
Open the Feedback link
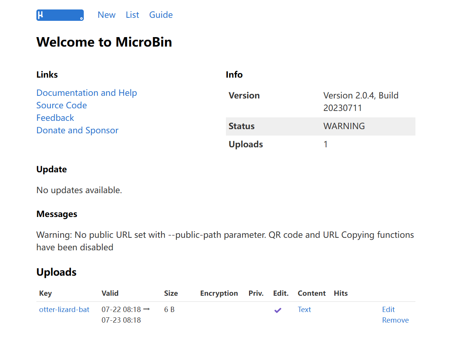point(55,118)
